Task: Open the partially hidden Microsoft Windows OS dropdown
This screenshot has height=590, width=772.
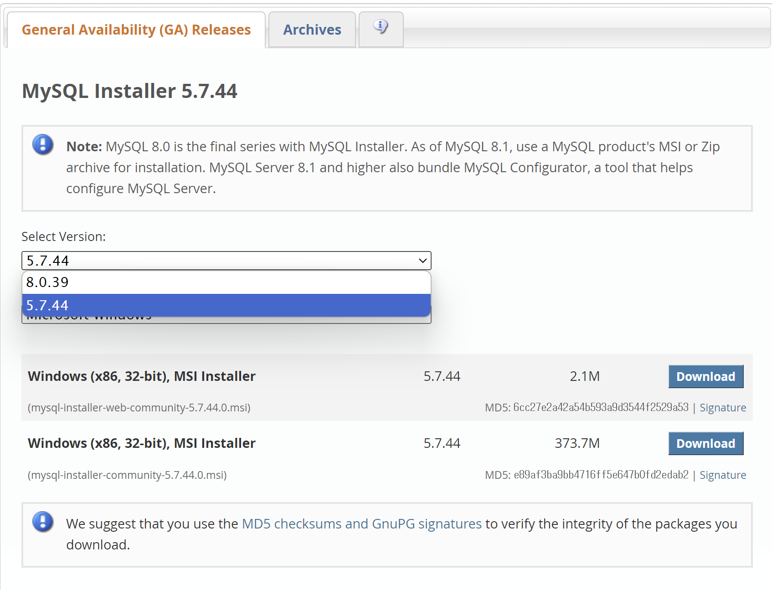Action: click(x=226, y=320)
